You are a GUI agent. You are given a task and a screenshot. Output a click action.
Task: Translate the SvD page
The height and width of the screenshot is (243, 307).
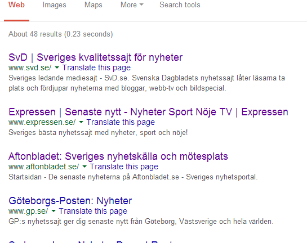[96, 67]
